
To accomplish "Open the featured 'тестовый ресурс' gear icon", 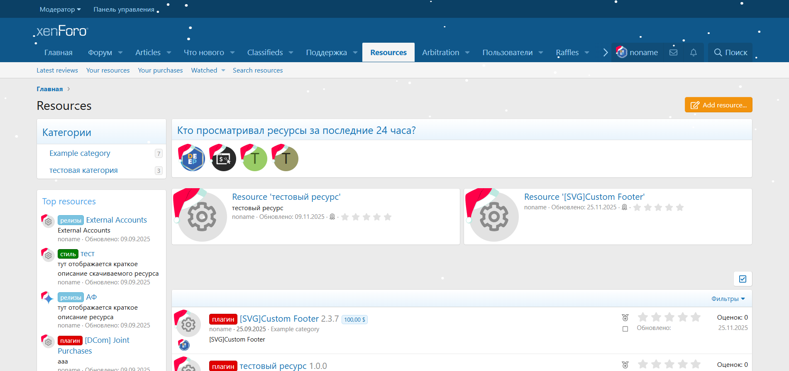I will tap(202, 217).
